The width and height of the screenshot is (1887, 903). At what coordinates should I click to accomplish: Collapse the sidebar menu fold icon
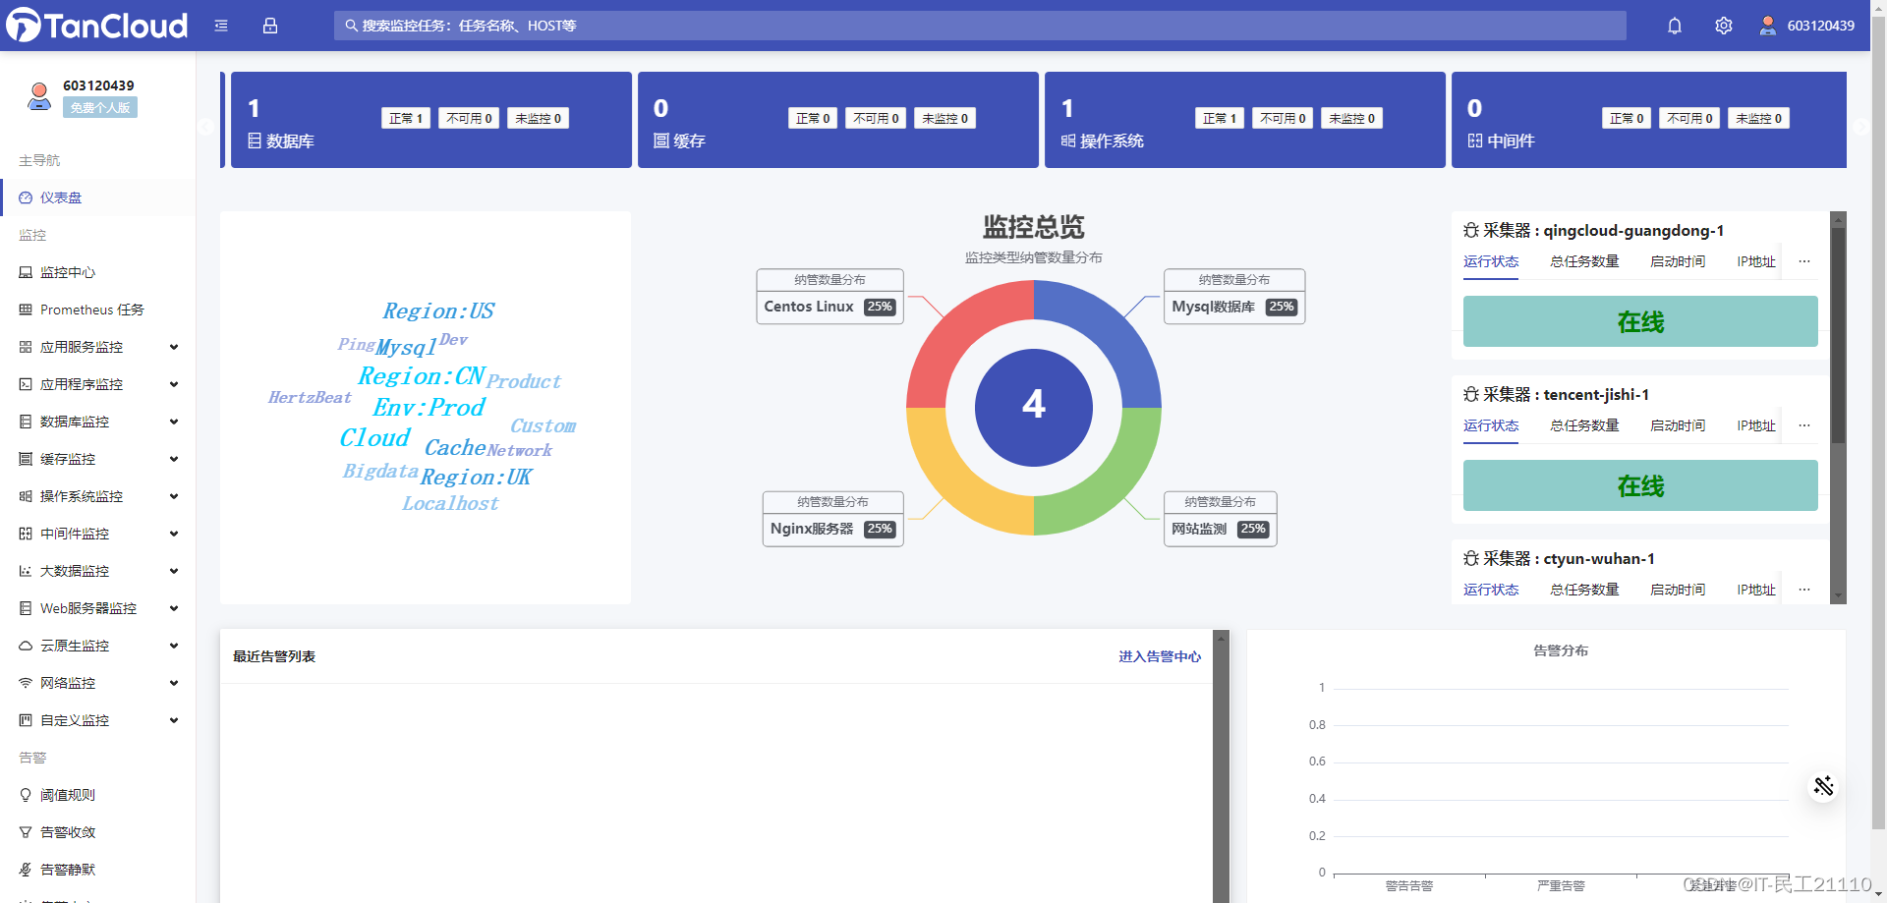pyautogui.click(x=221, y=26)
